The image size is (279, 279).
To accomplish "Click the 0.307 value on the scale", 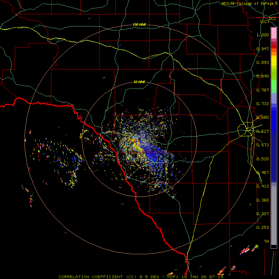I will coord(263,214).
